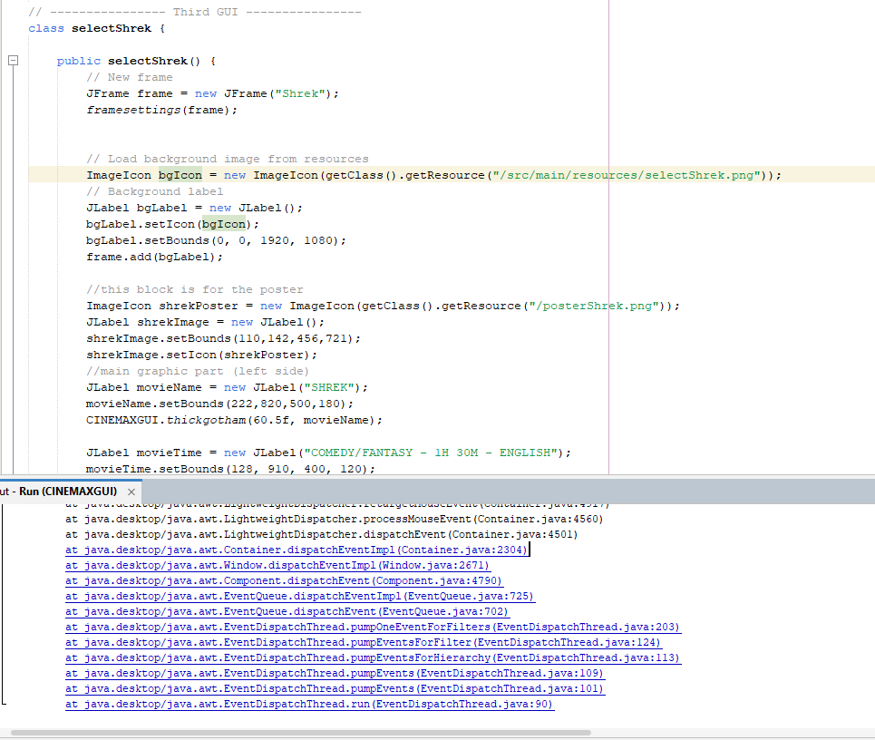This screenshot has width=875, height=740.
Task: Click the CINEMAXGUI.thickgotham call
Action: pyautogui.click(x=234, y=420)
